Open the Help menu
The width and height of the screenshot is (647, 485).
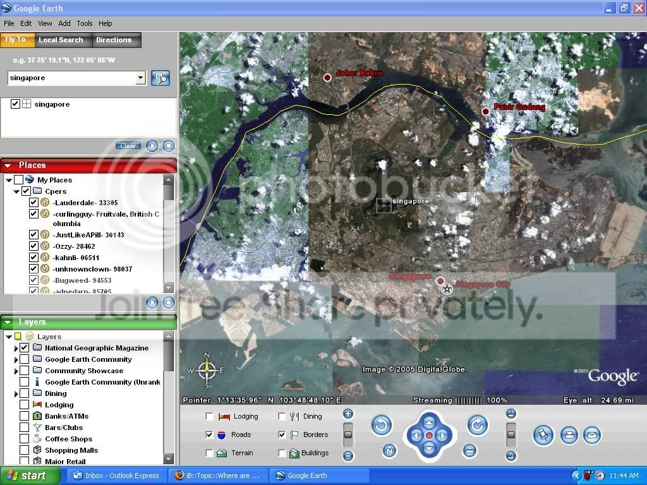pyautogui.click(x=106, y=23)
